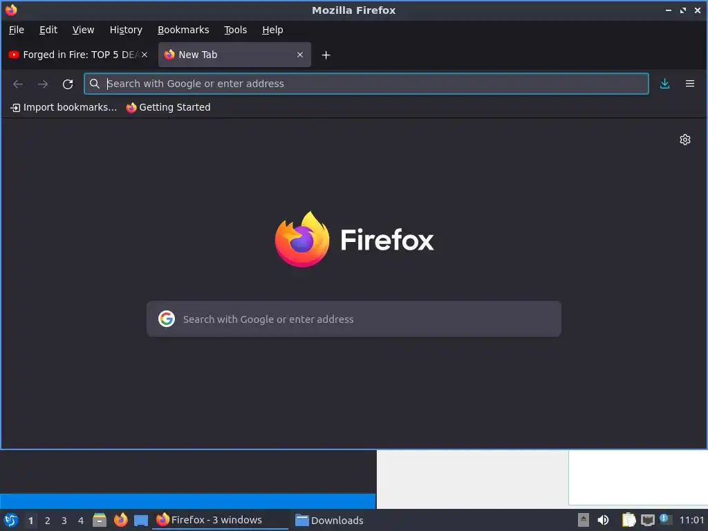Viewport: 708px width, 531px height.
Task: Open the Edit menu
Action: click(48, 30)
